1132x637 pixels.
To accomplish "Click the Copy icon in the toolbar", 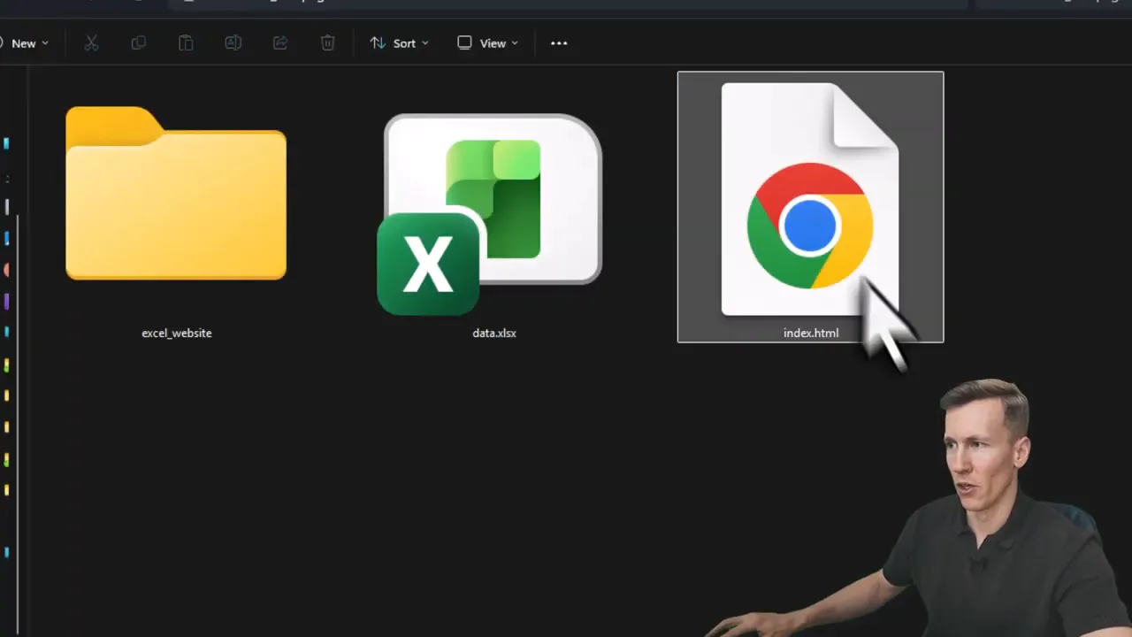I will point(139,42).
